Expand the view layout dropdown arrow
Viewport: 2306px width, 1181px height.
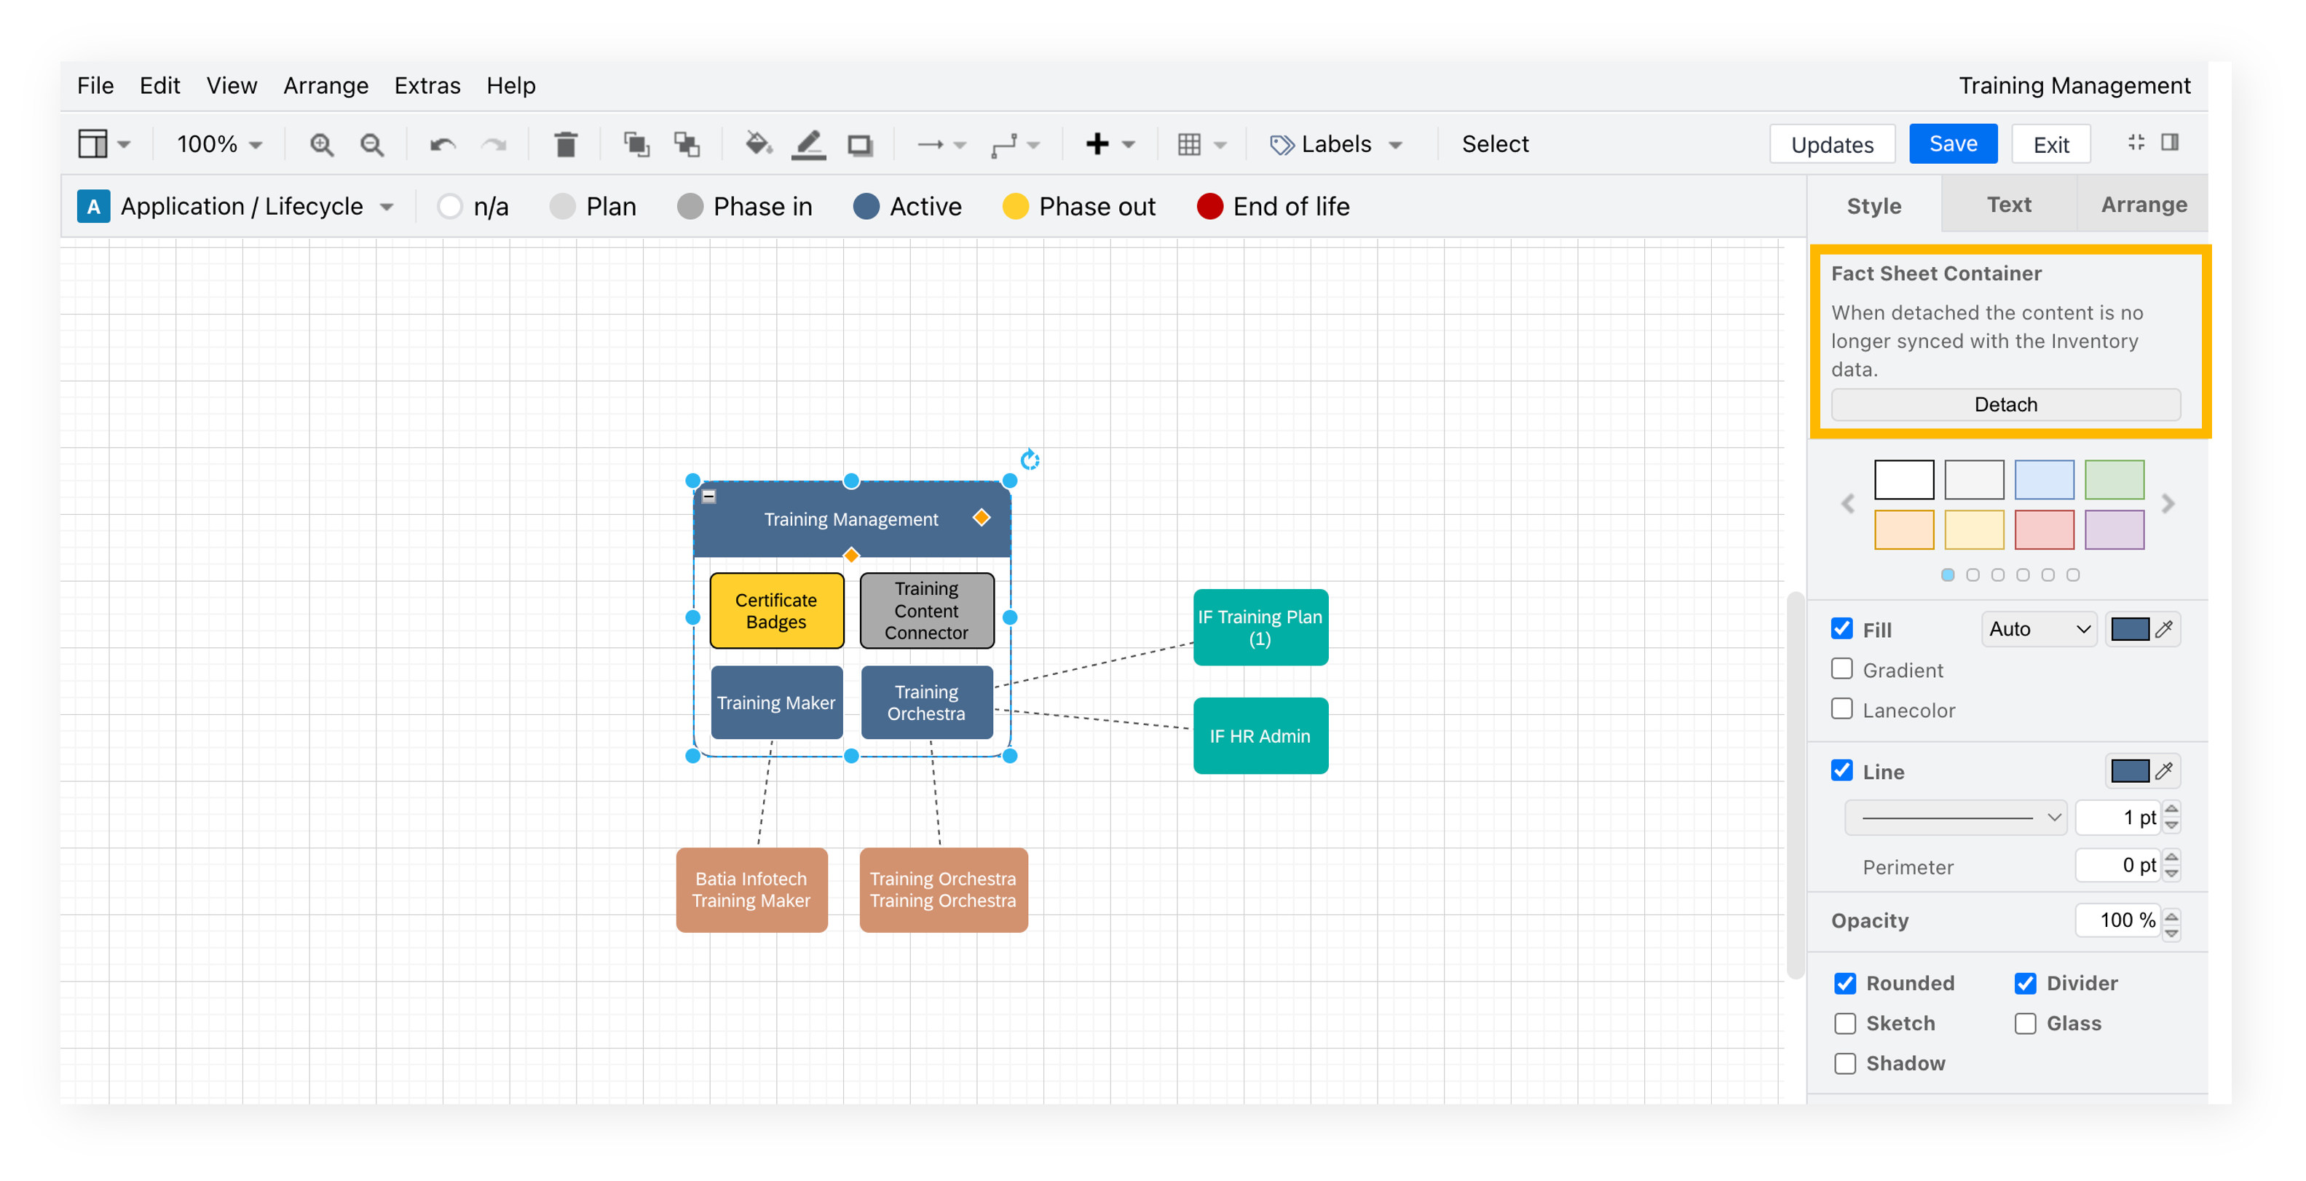tap(124, 144)
